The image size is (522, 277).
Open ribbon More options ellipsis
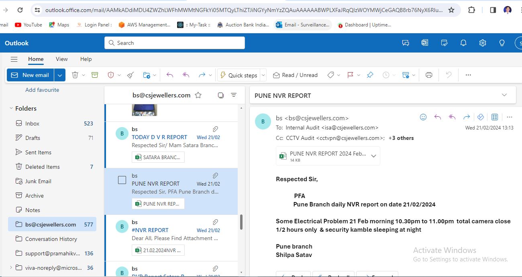tap(468, 75)
